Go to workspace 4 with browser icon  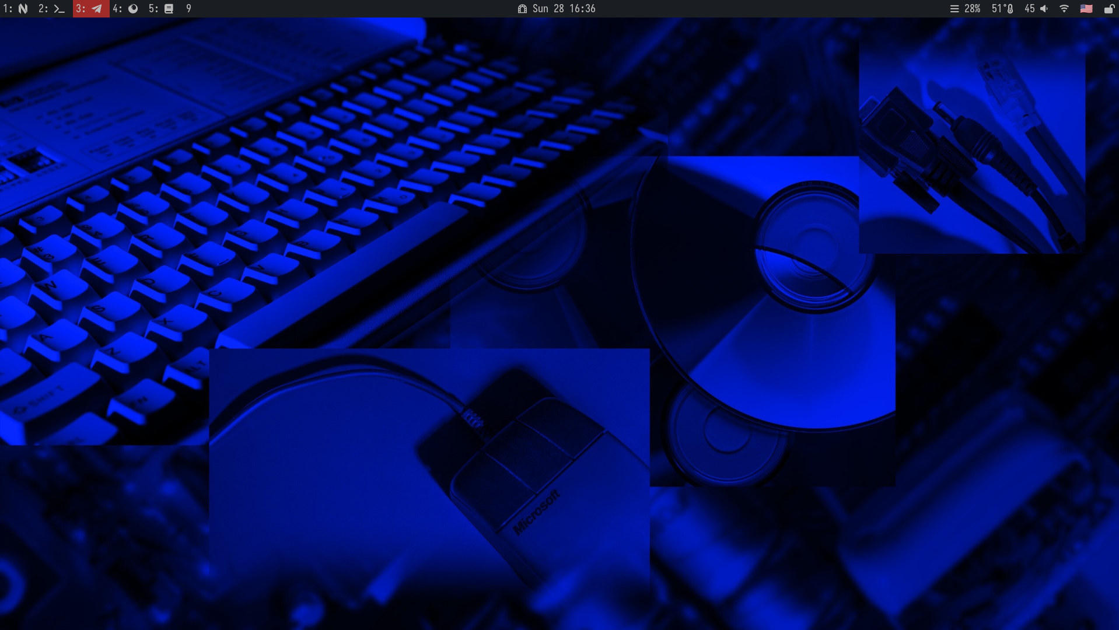click(125, 9)
